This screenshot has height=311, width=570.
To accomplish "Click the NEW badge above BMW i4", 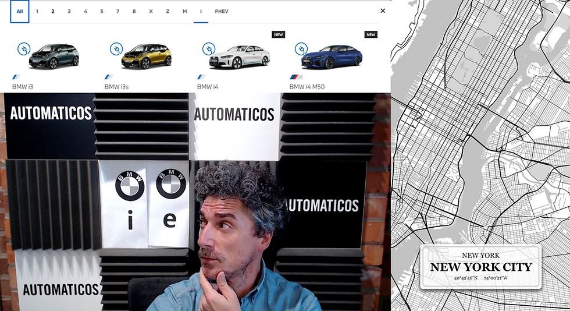I will 279,34.
